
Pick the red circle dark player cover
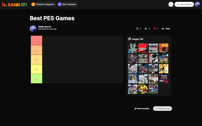point(153,58)
